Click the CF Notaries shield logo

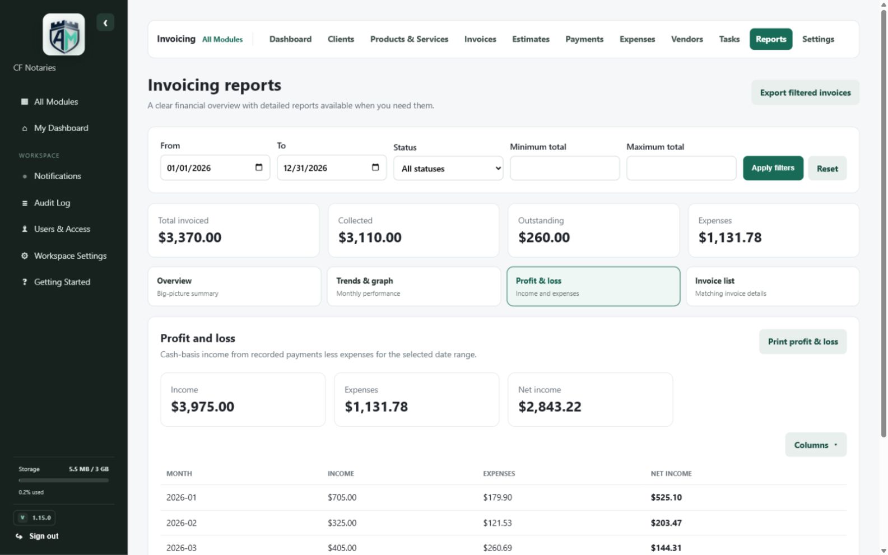(x=64, y=34)
